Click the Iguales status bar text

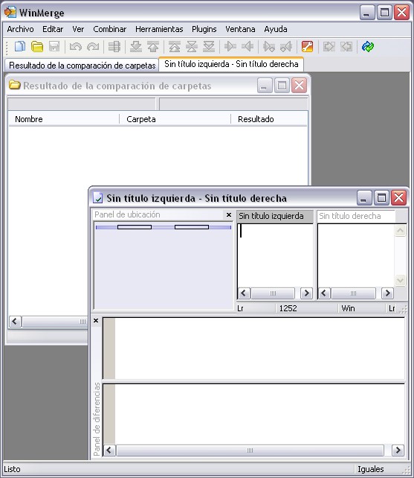coord(370,469)
